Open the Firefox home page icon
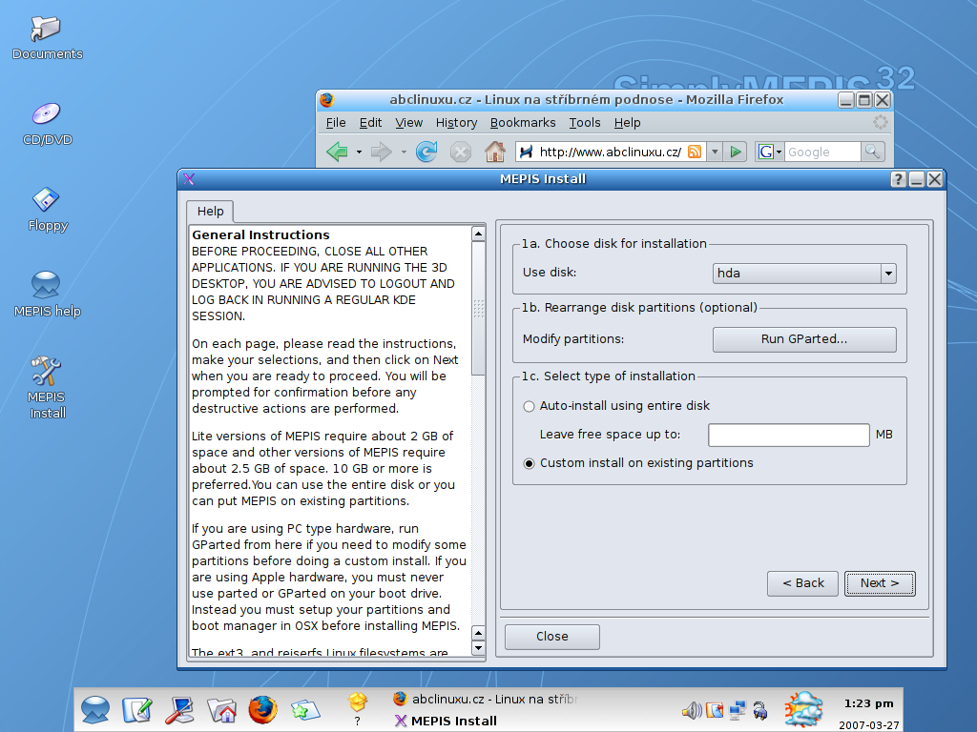 (x=495, y=152)
